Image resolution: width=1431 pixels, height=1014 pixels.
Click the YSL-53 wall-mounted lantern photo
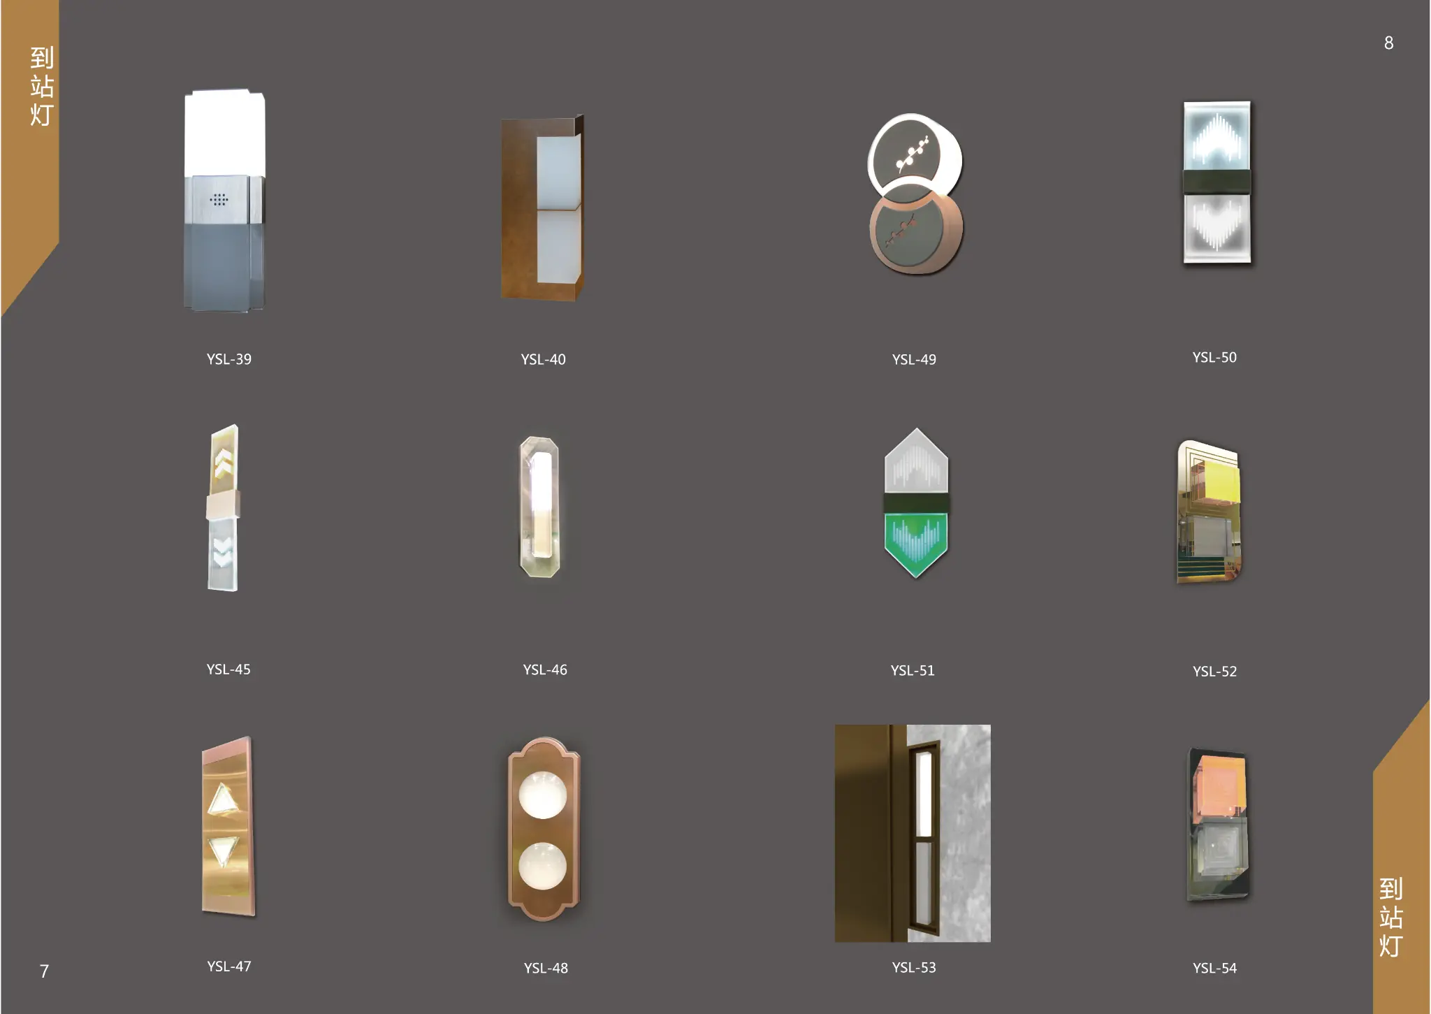[913, 833]
